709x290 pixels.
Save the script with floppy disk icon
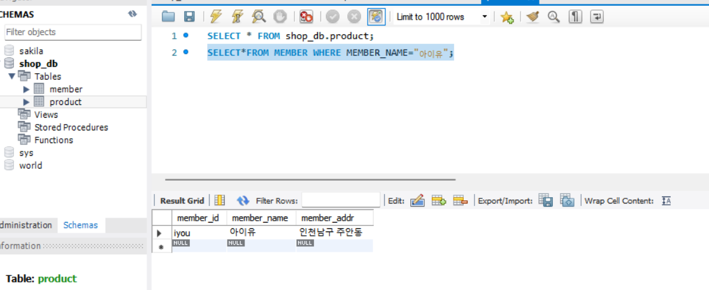pyautogui.click(x=189, y=17)
